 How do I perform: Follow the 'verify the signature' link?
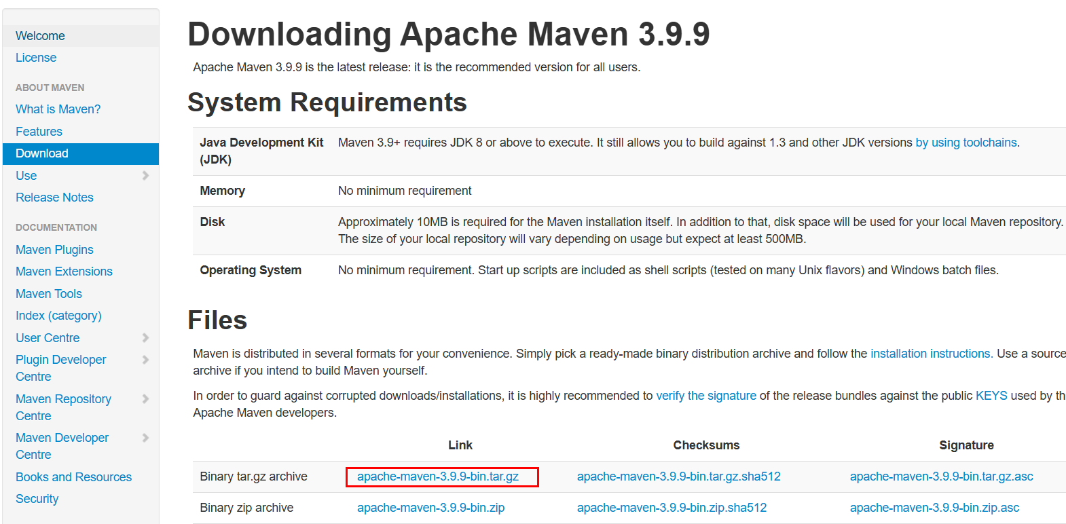tap(706, 396)
